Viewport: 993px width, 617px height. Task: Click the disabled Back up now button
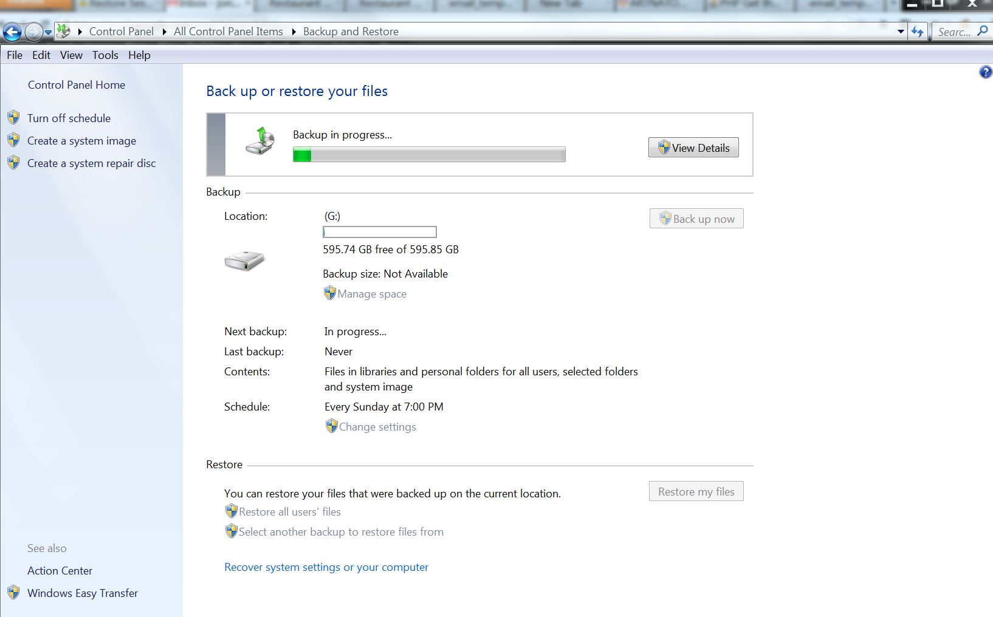tap(696, 219)
